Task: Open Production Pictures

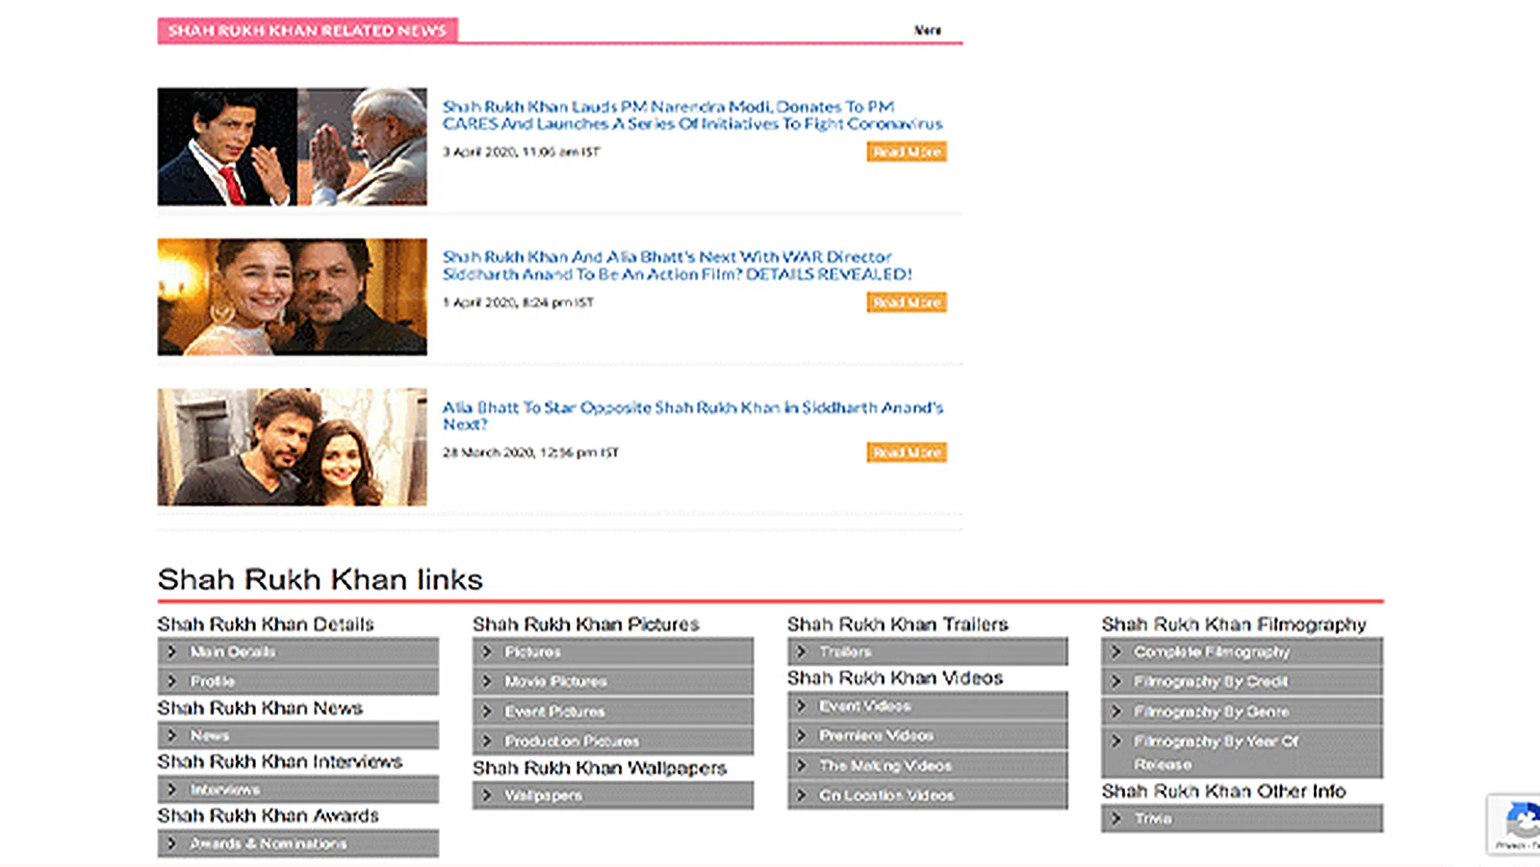Action: click(613, 741)
